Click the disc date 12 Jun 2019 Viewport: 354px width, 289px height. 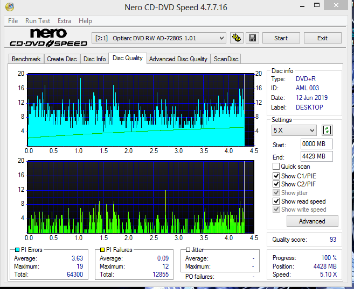pyautogui.click(x=311, y=98)
